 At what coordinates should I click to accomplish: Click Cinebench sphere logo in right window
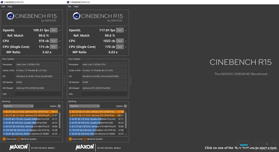click(x=76, y=16)
